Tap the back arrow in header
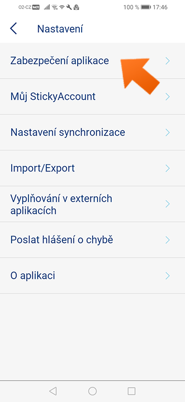185x402 pixels. (14, 29)
